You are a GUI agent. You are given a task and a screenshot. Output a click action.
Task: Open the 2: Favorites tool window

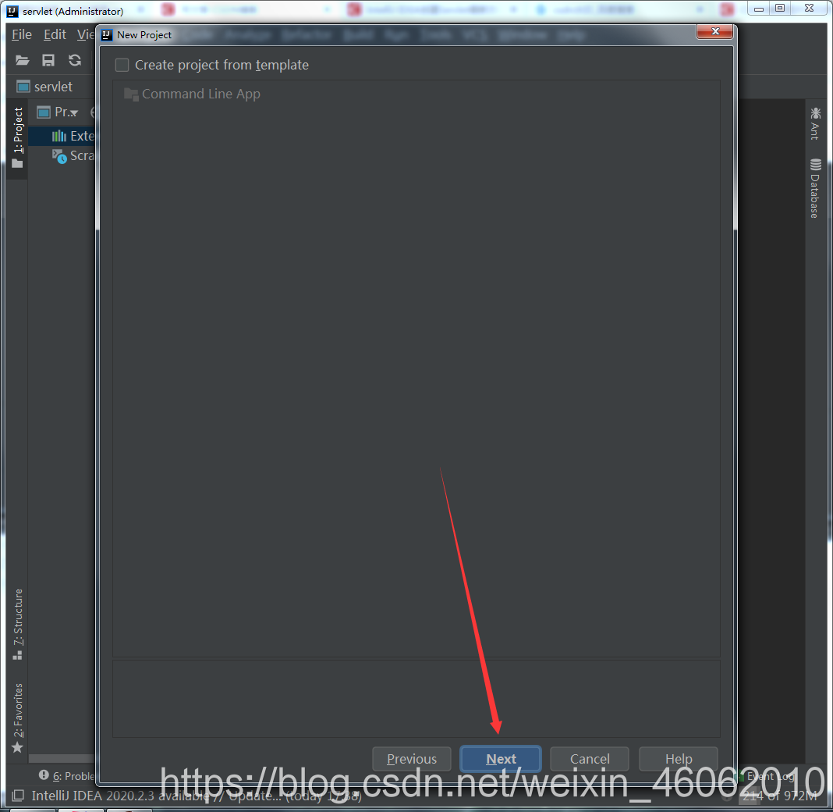tap(17, 718)
